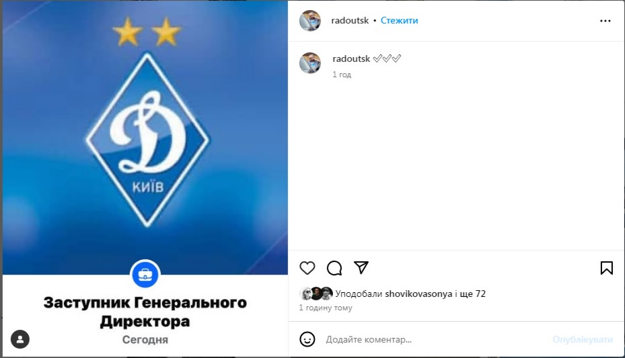The height and width of the screenshot is (358, 625).
Task: Open comments via speech bubble icon
Action: point(334,268)
